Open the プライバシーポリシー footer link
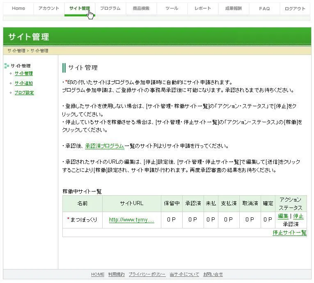314x283 pixels. [x=147, y=274]
